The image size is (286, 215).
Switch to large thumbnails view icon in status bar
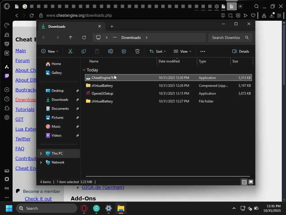(251, 182)
